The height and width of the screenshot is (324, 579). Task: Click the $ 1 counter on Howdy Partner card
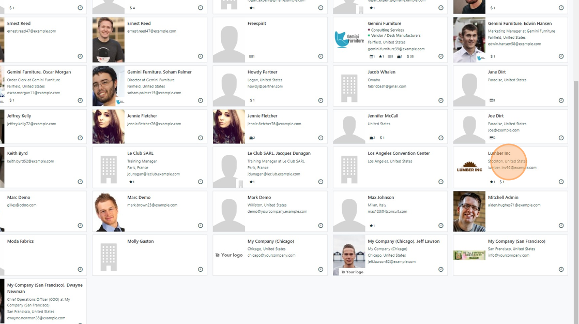click(252, 100)
